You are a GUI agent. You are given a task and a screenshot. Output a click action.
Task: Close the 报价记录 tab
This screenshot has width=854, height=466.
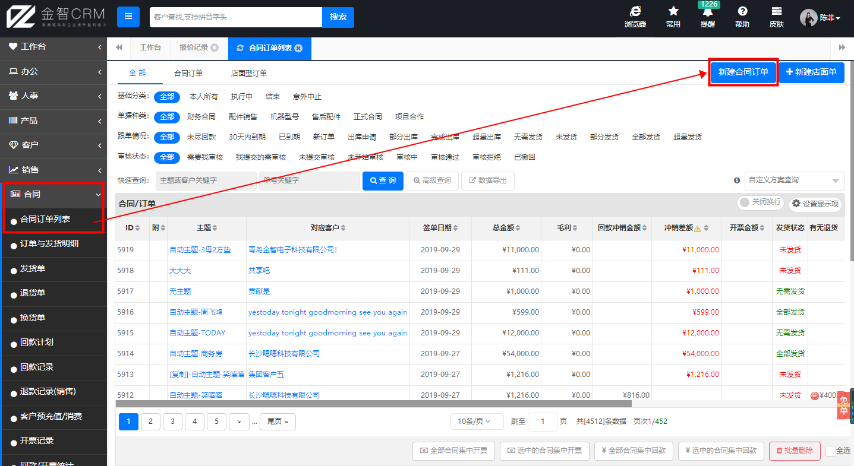coord(215,48)
